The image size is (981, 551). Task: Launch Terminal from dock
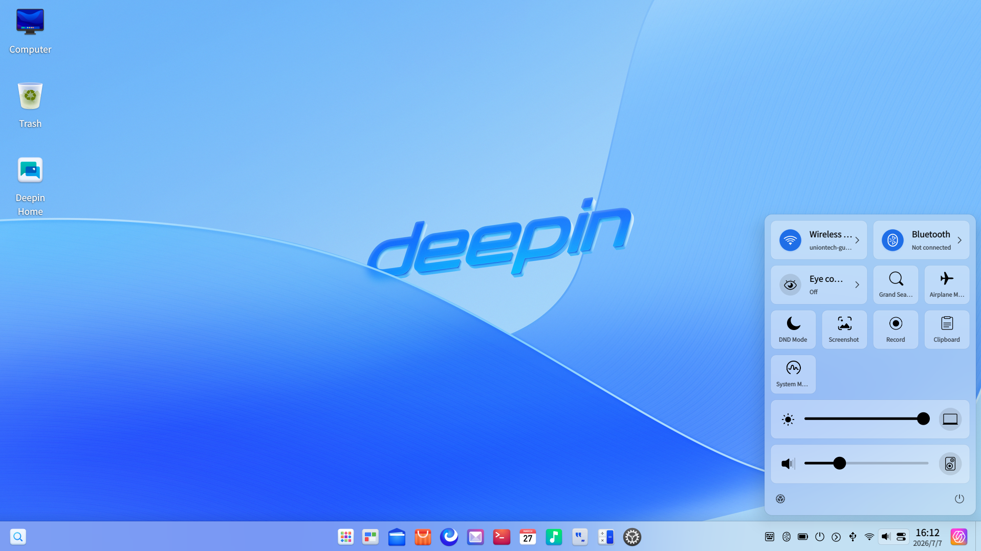pos(502,537)
